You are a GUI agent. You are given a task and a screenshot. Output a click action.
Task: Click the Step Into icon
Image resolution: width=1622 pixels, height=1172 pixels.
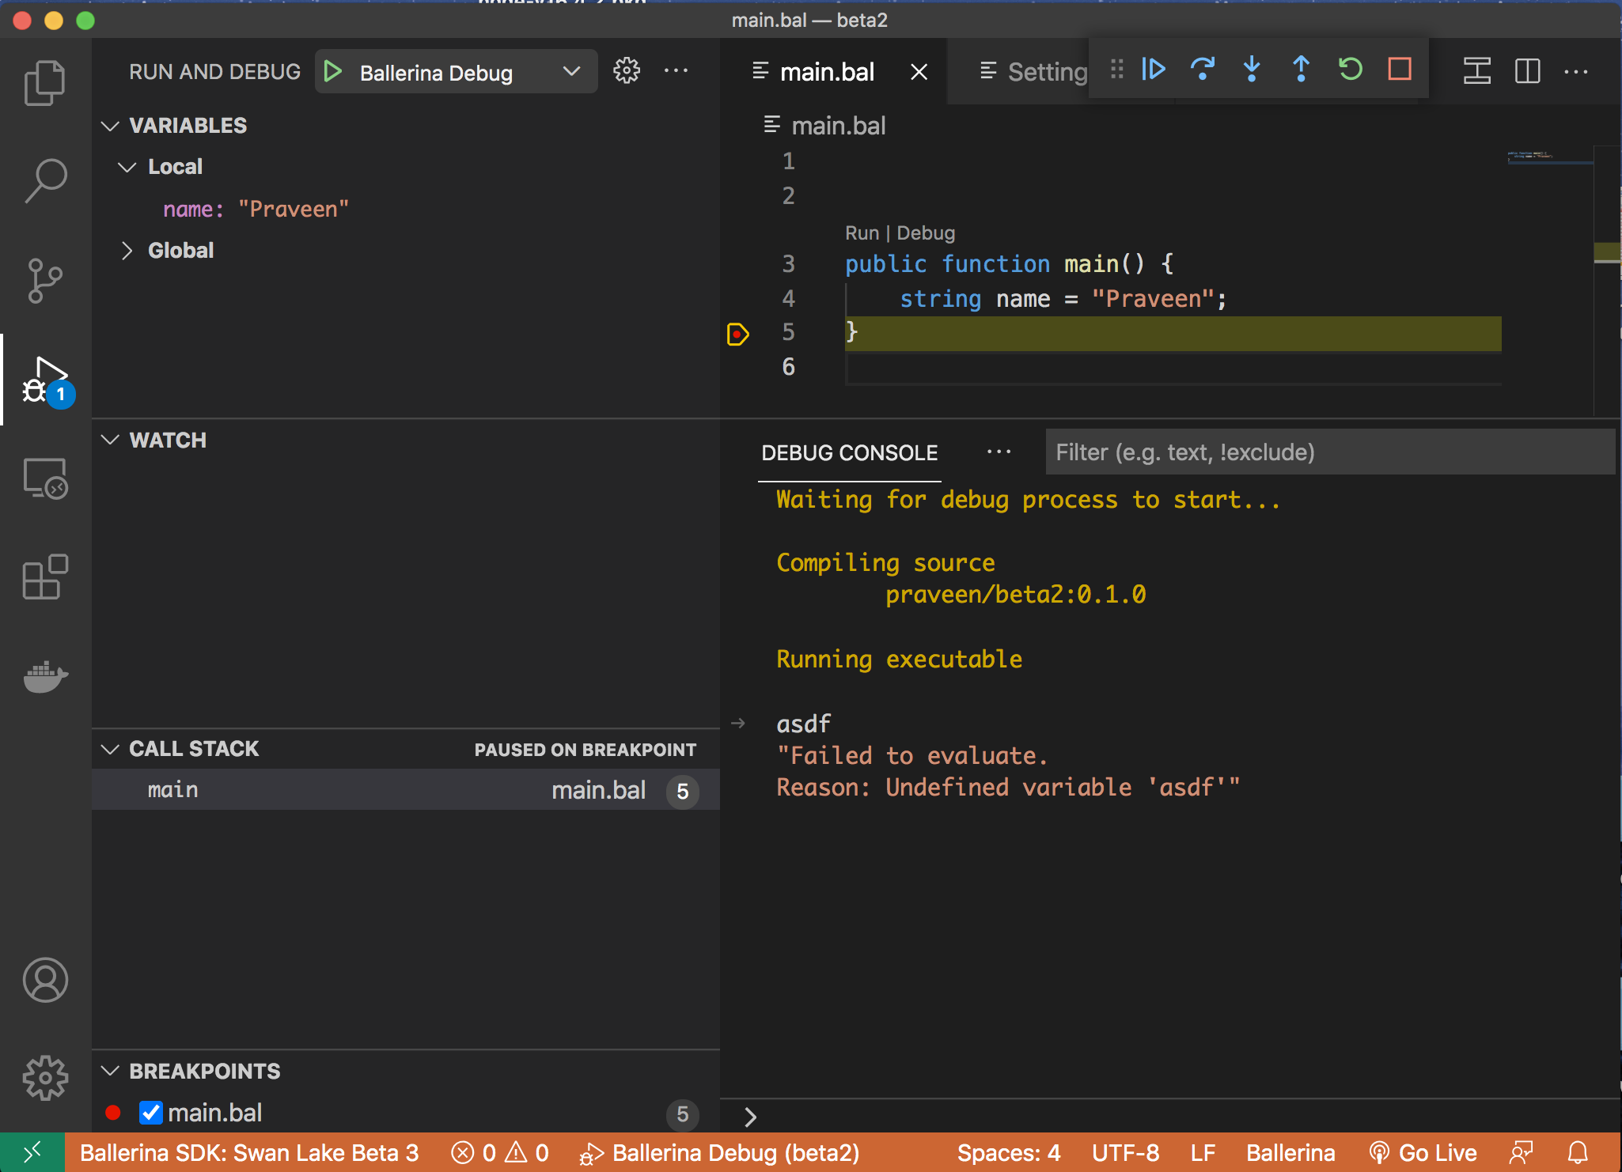[x=1252, y=70]
